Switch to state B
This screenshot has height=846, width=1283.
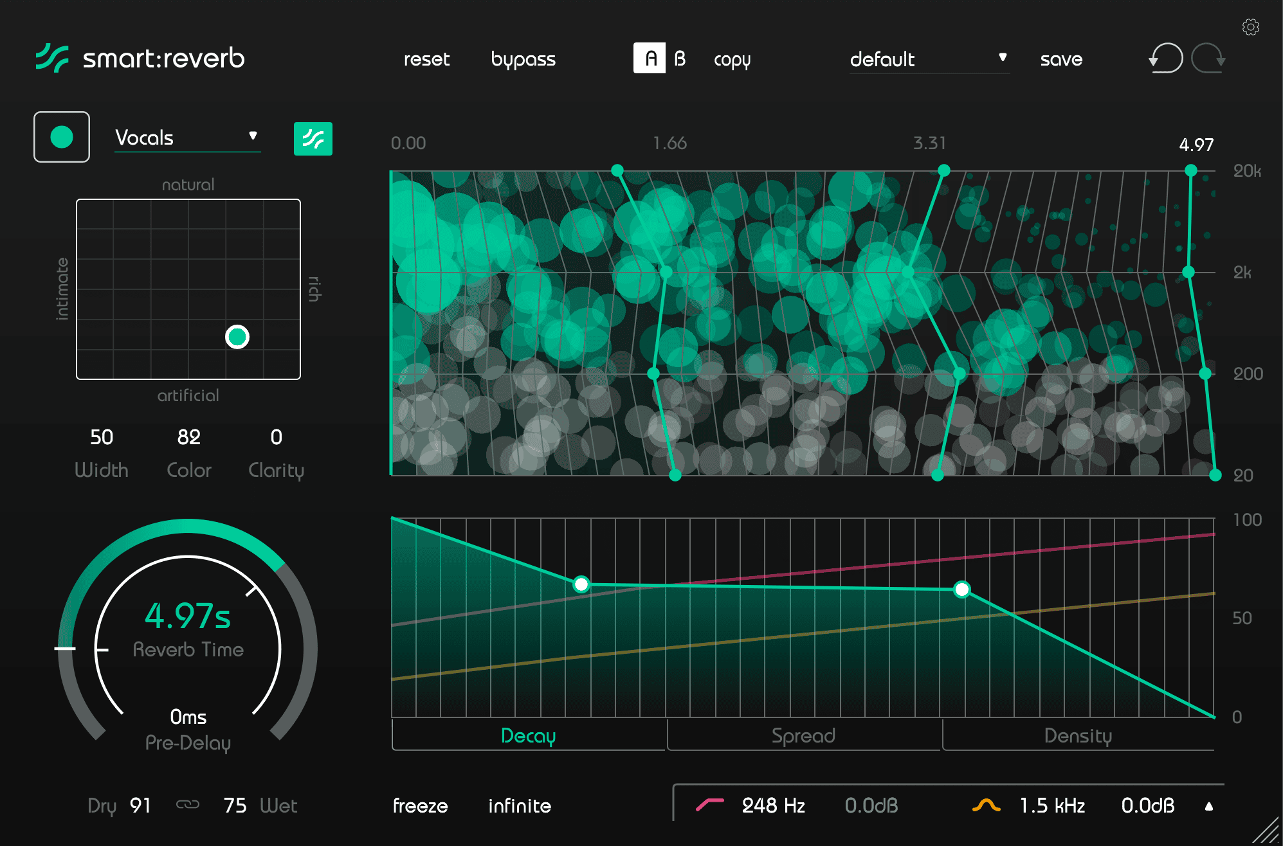tap(680, 59)
